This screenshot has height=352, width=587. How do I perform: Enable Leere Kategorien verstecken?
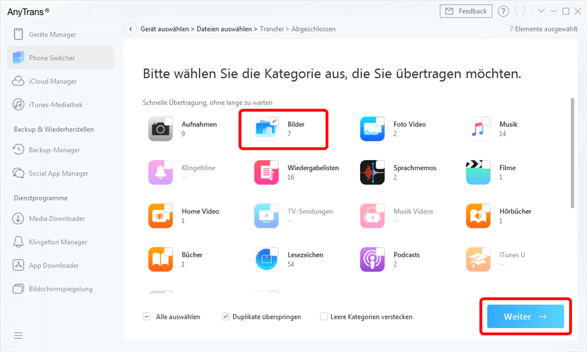tap(324, 317)
